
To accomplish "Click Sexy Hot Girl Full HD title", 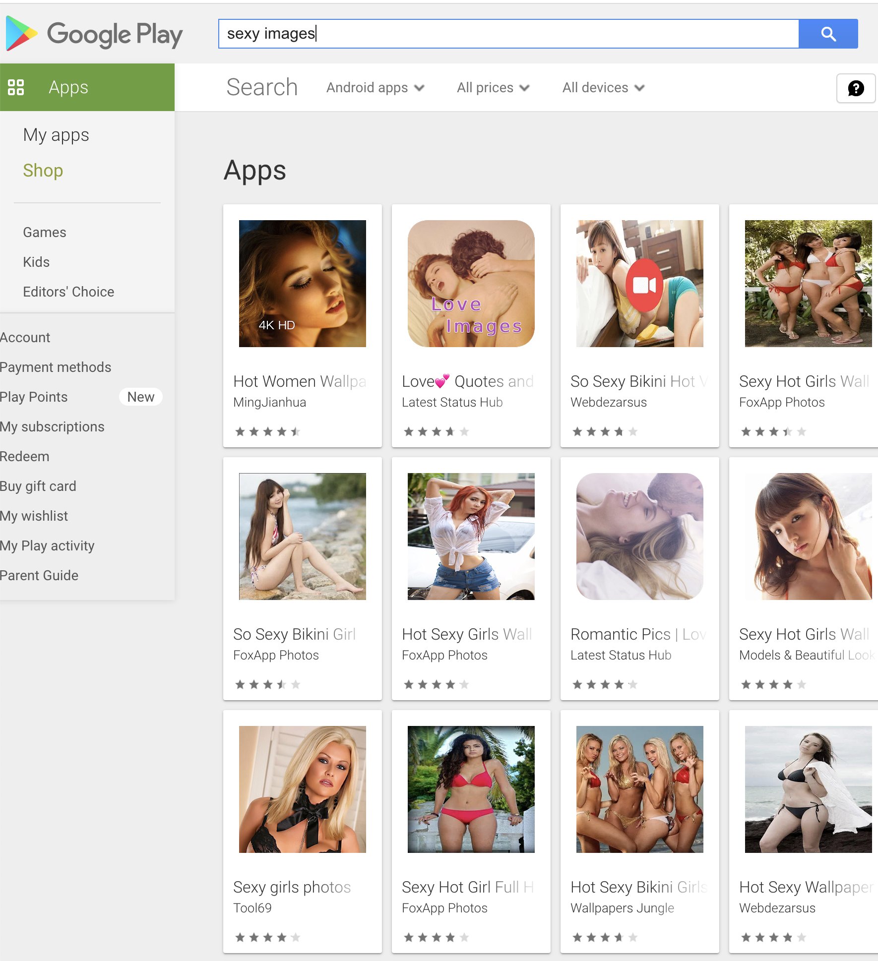I will pyautogui.click(x=468, y=887).
